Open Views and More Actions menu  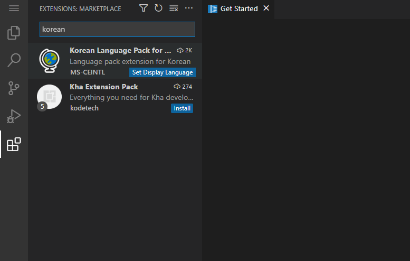pos(189,8)
